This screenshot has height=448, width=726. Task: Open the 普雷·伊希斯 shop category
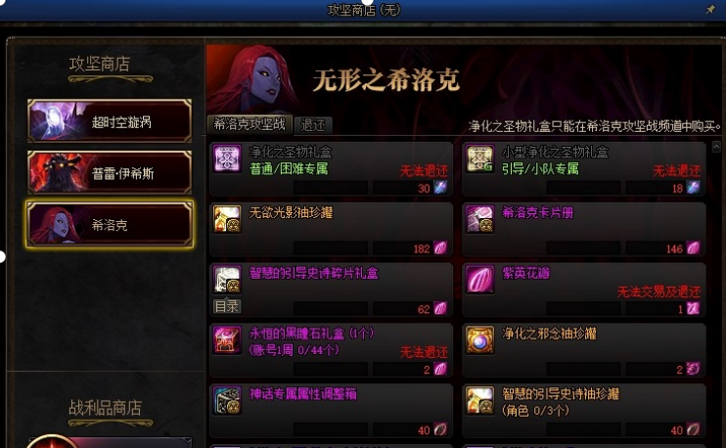pyautogui.click(x=110, y=172)
